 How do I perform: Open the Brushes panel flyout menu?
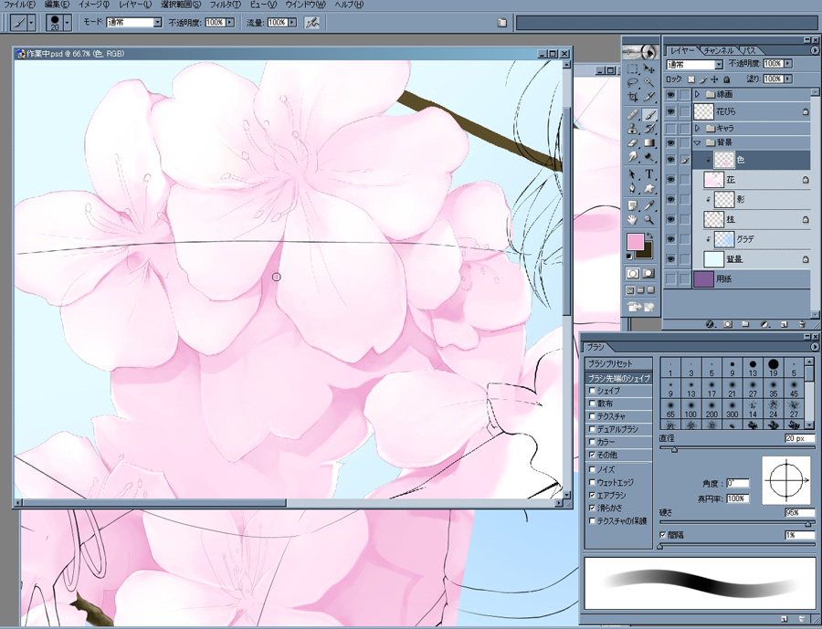coord(815,347)
